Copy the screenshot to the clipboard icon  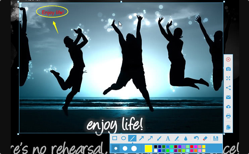click(x=228, y=127)
